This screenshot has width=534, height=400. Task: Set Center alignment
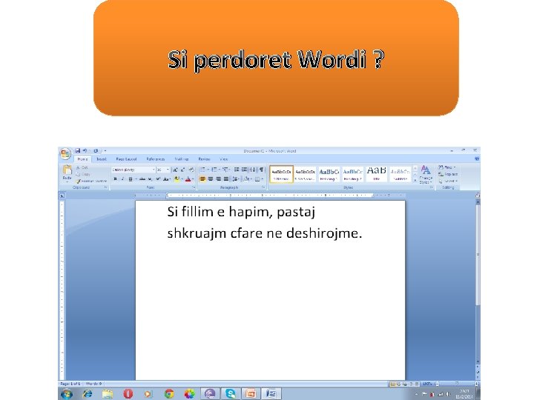pyautogui.click(x=211, y=179)
